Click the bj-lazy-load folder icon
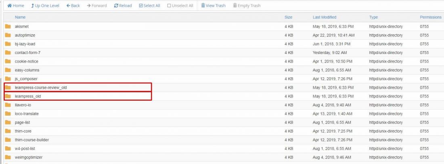 click(8, 44)
